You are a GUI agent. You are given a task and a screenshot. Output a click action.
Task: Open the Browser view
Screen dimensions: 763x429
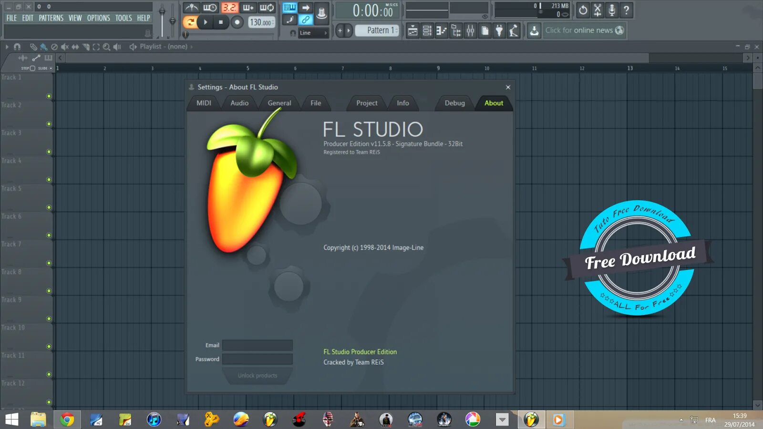[456, 31]
